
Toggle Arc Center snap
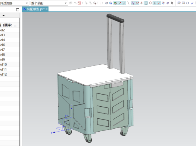tap(146, 3)
